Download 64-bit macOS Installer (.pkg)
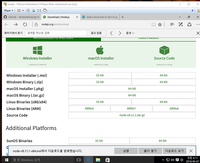The image size is (200, 163). [x=132, y=89]
